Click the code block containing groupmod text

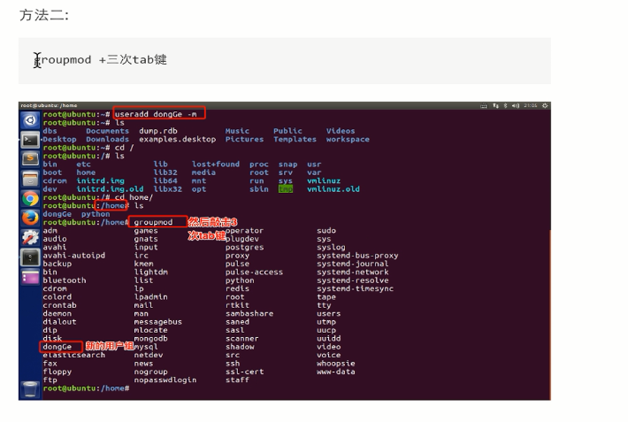point(284,61)
